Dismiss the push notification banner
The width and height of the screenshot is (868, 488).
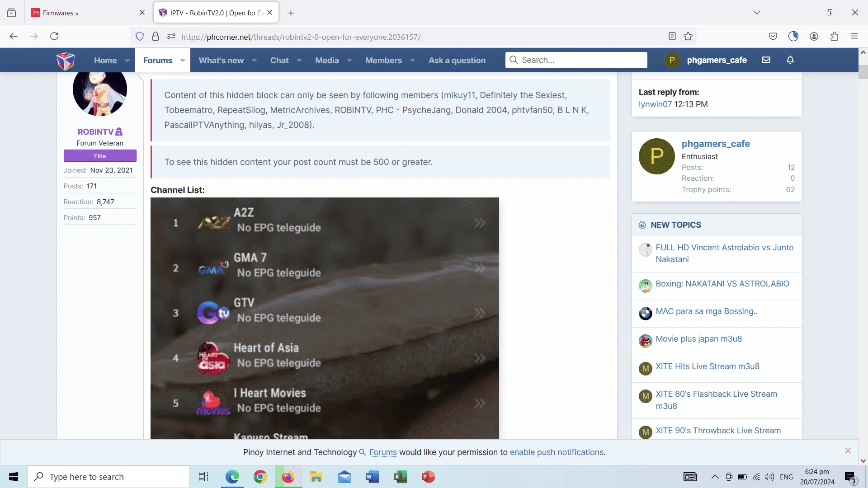click(x=848, y=451)
